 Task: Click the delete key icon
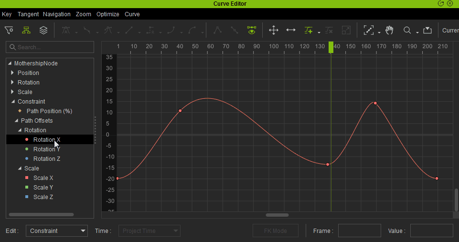click(329, 30)
